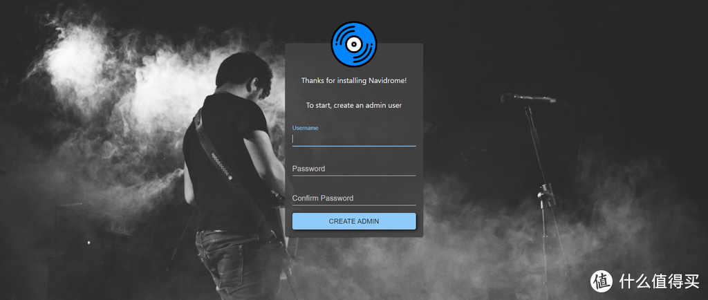Click into the Confirm Password field
Screen dimensions: 708x300
coord(354,198)
